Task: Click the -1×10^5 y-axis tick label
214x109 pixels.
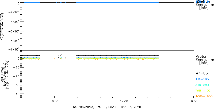Action: [14, 49]
